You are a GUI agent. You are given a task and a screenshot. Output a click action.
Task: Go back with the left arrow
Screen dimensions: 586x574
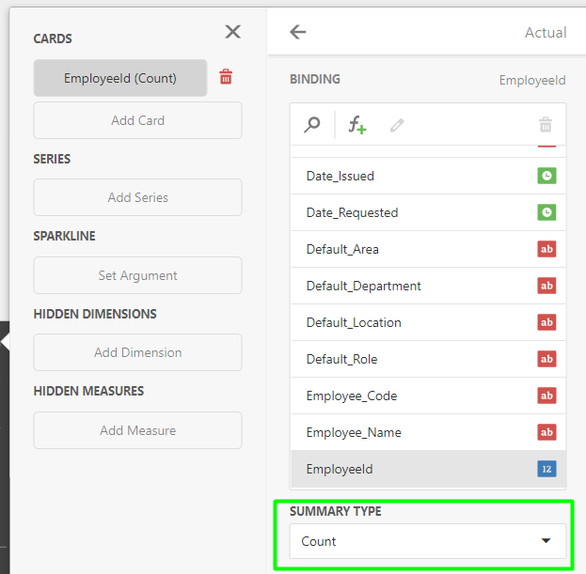click(298, 32)
